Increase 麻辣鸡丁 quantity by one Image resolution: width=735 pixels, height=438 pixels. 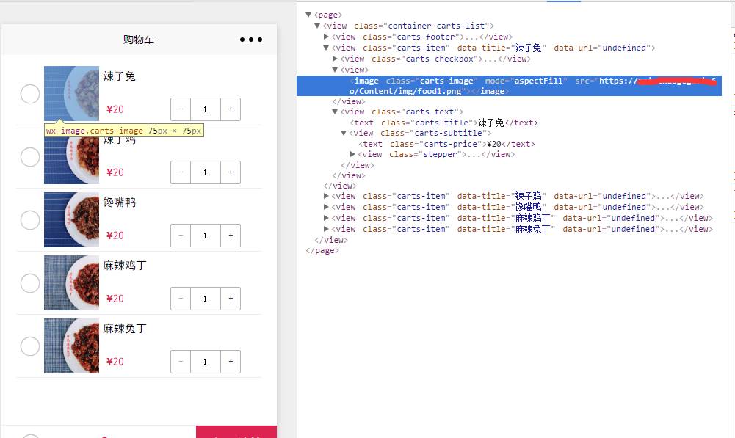pos(231,299)
